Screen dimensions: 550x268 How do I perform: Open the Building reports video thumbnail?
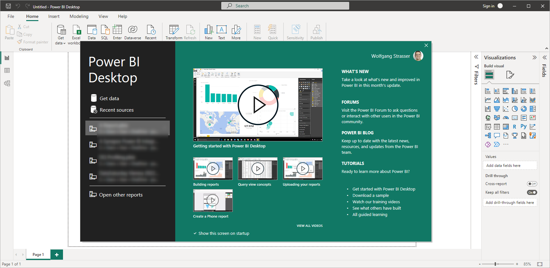point(213,168)
